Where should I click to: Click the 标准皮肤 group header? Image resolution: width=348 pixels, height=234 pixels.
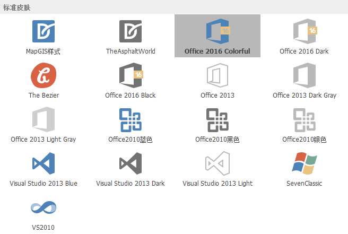(x=17, y=7)
